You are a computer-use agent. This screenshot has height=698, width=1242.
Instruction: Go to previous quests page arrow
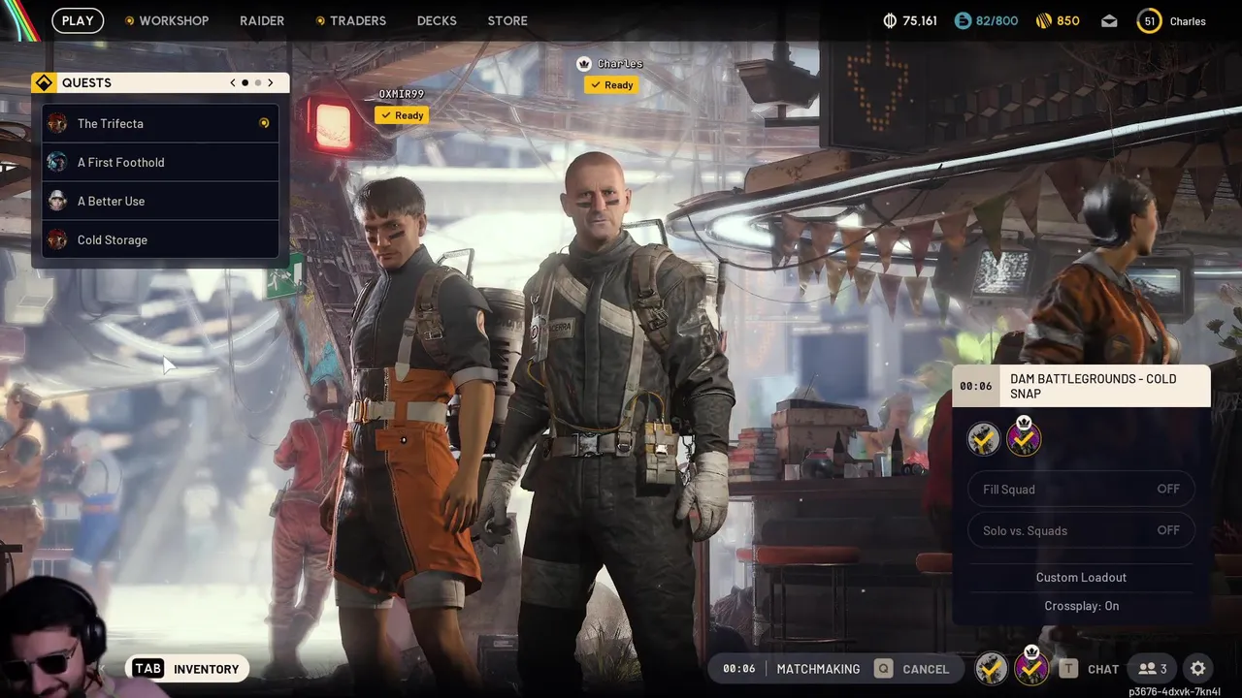tap(233, 82)
